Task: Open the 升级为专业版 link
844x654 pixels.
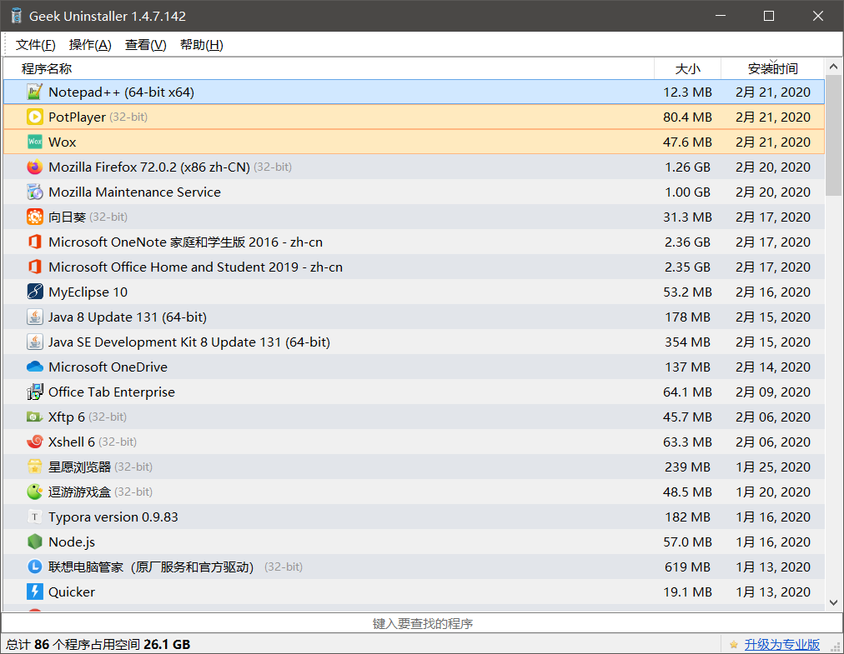Action: (x=781, y=644)
